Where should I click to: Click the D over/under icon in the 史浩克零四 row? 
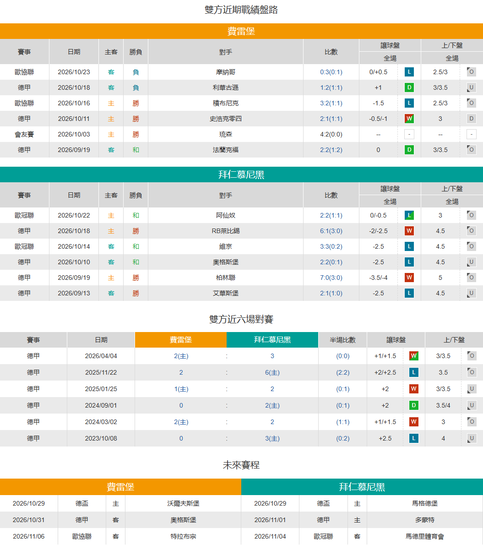click(x=471, y=119)
